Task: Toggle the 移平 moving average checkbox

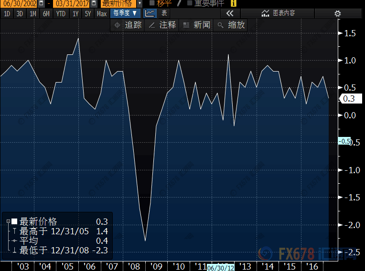Action: (152, 3)
